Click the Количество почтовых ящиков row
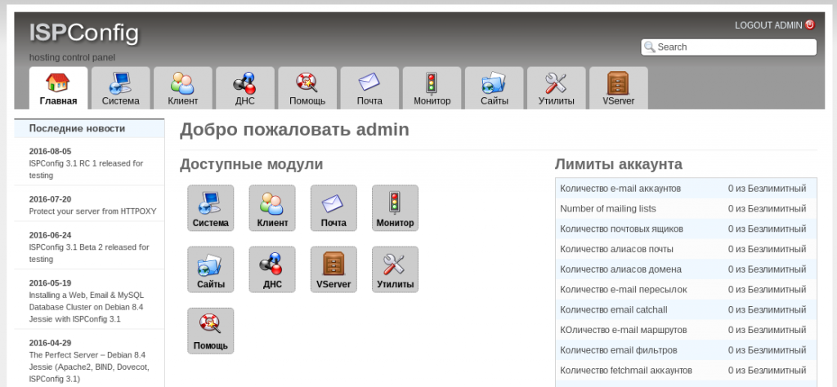 click(x=686, y=229)
